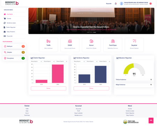Image resolution: width=157 pixels, height=126 pixels.
Task: Click the user avatar icon in header
Action: [x=121, y=3]
